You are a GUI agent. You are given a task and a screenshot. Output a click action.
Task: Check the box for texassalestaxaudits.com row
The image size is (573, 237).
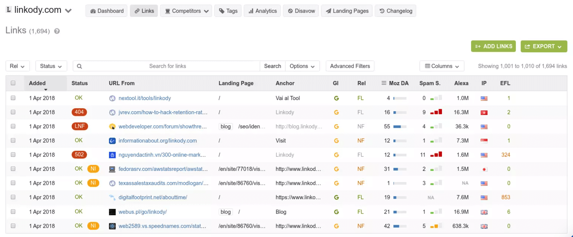(x=13, y=183)
